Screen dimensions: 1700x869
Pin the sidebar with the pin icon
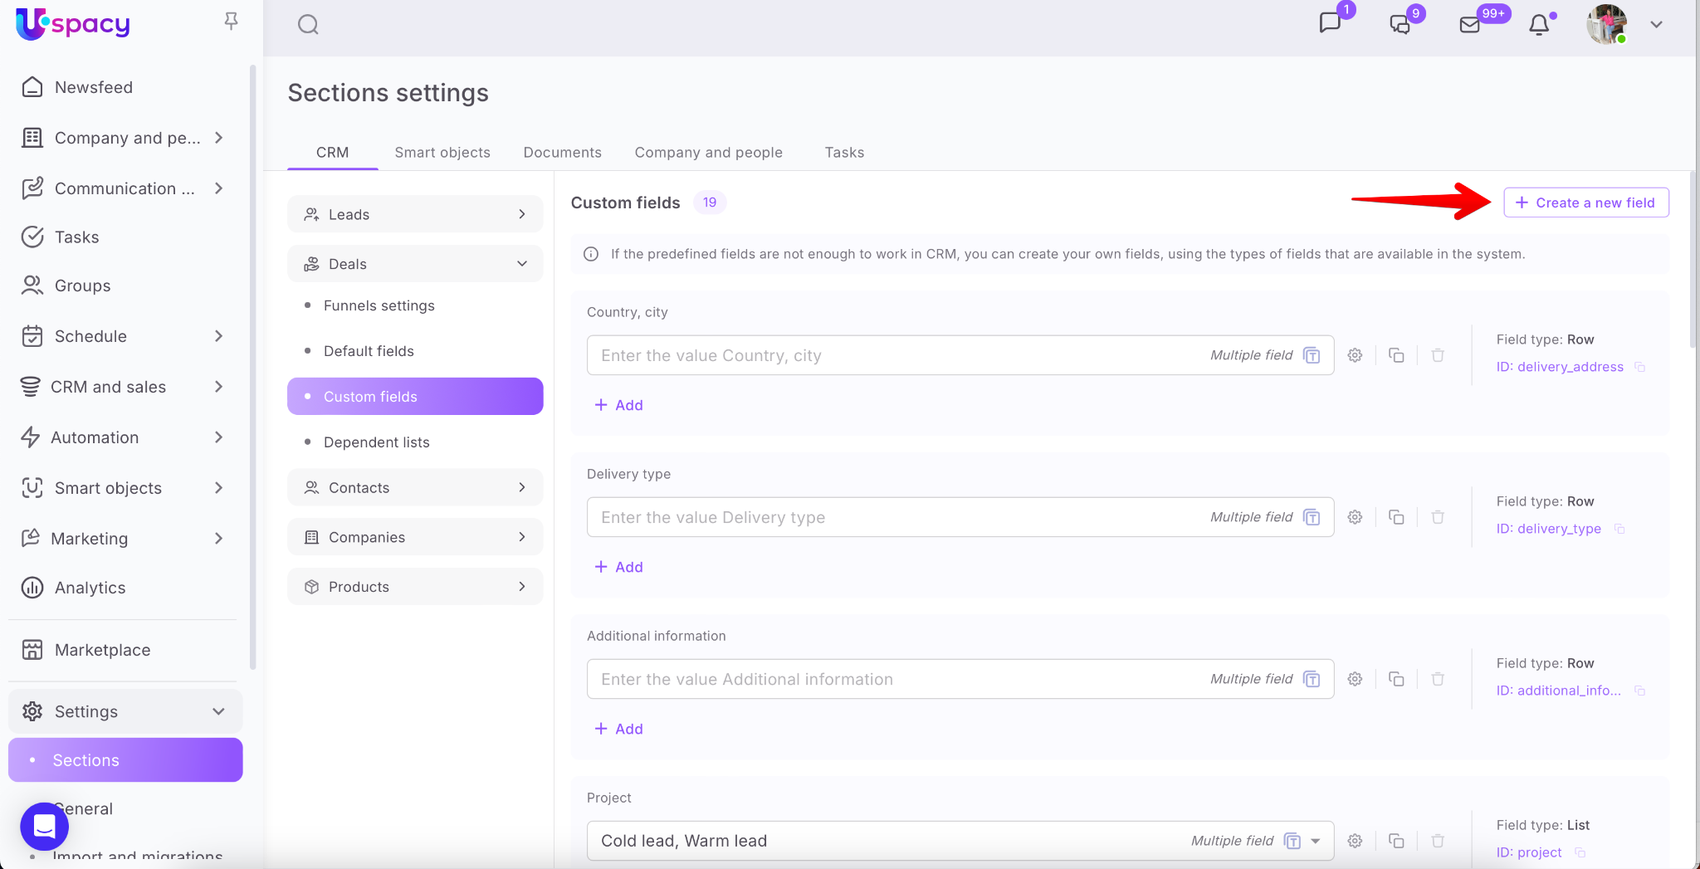point(231,22)
